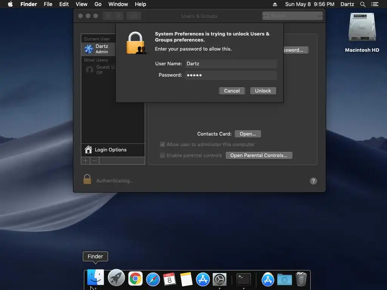Open Dartz user menu in menu bar
Screen dimensions: 387x290
pyautogui.click(x=347, y=4)
